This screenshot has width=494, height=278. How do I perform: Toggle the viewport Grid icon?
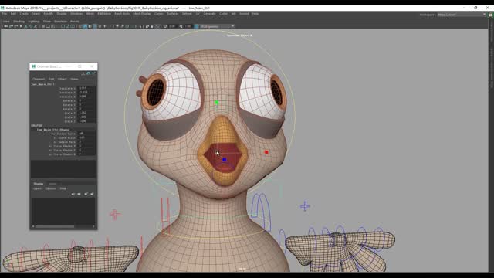tap(43, 26)
